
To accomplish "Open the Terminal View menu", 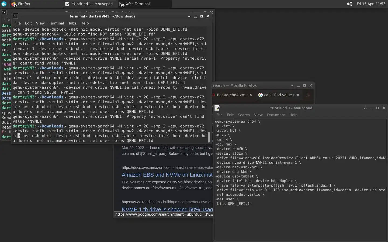I will [40, 23].
